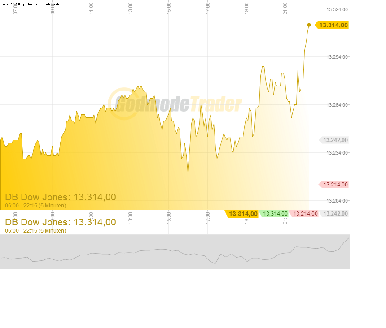Select the 21:00 time axis label
Image resolution: width=386 pixels, height=328 pixels.
tap(285, 6)
